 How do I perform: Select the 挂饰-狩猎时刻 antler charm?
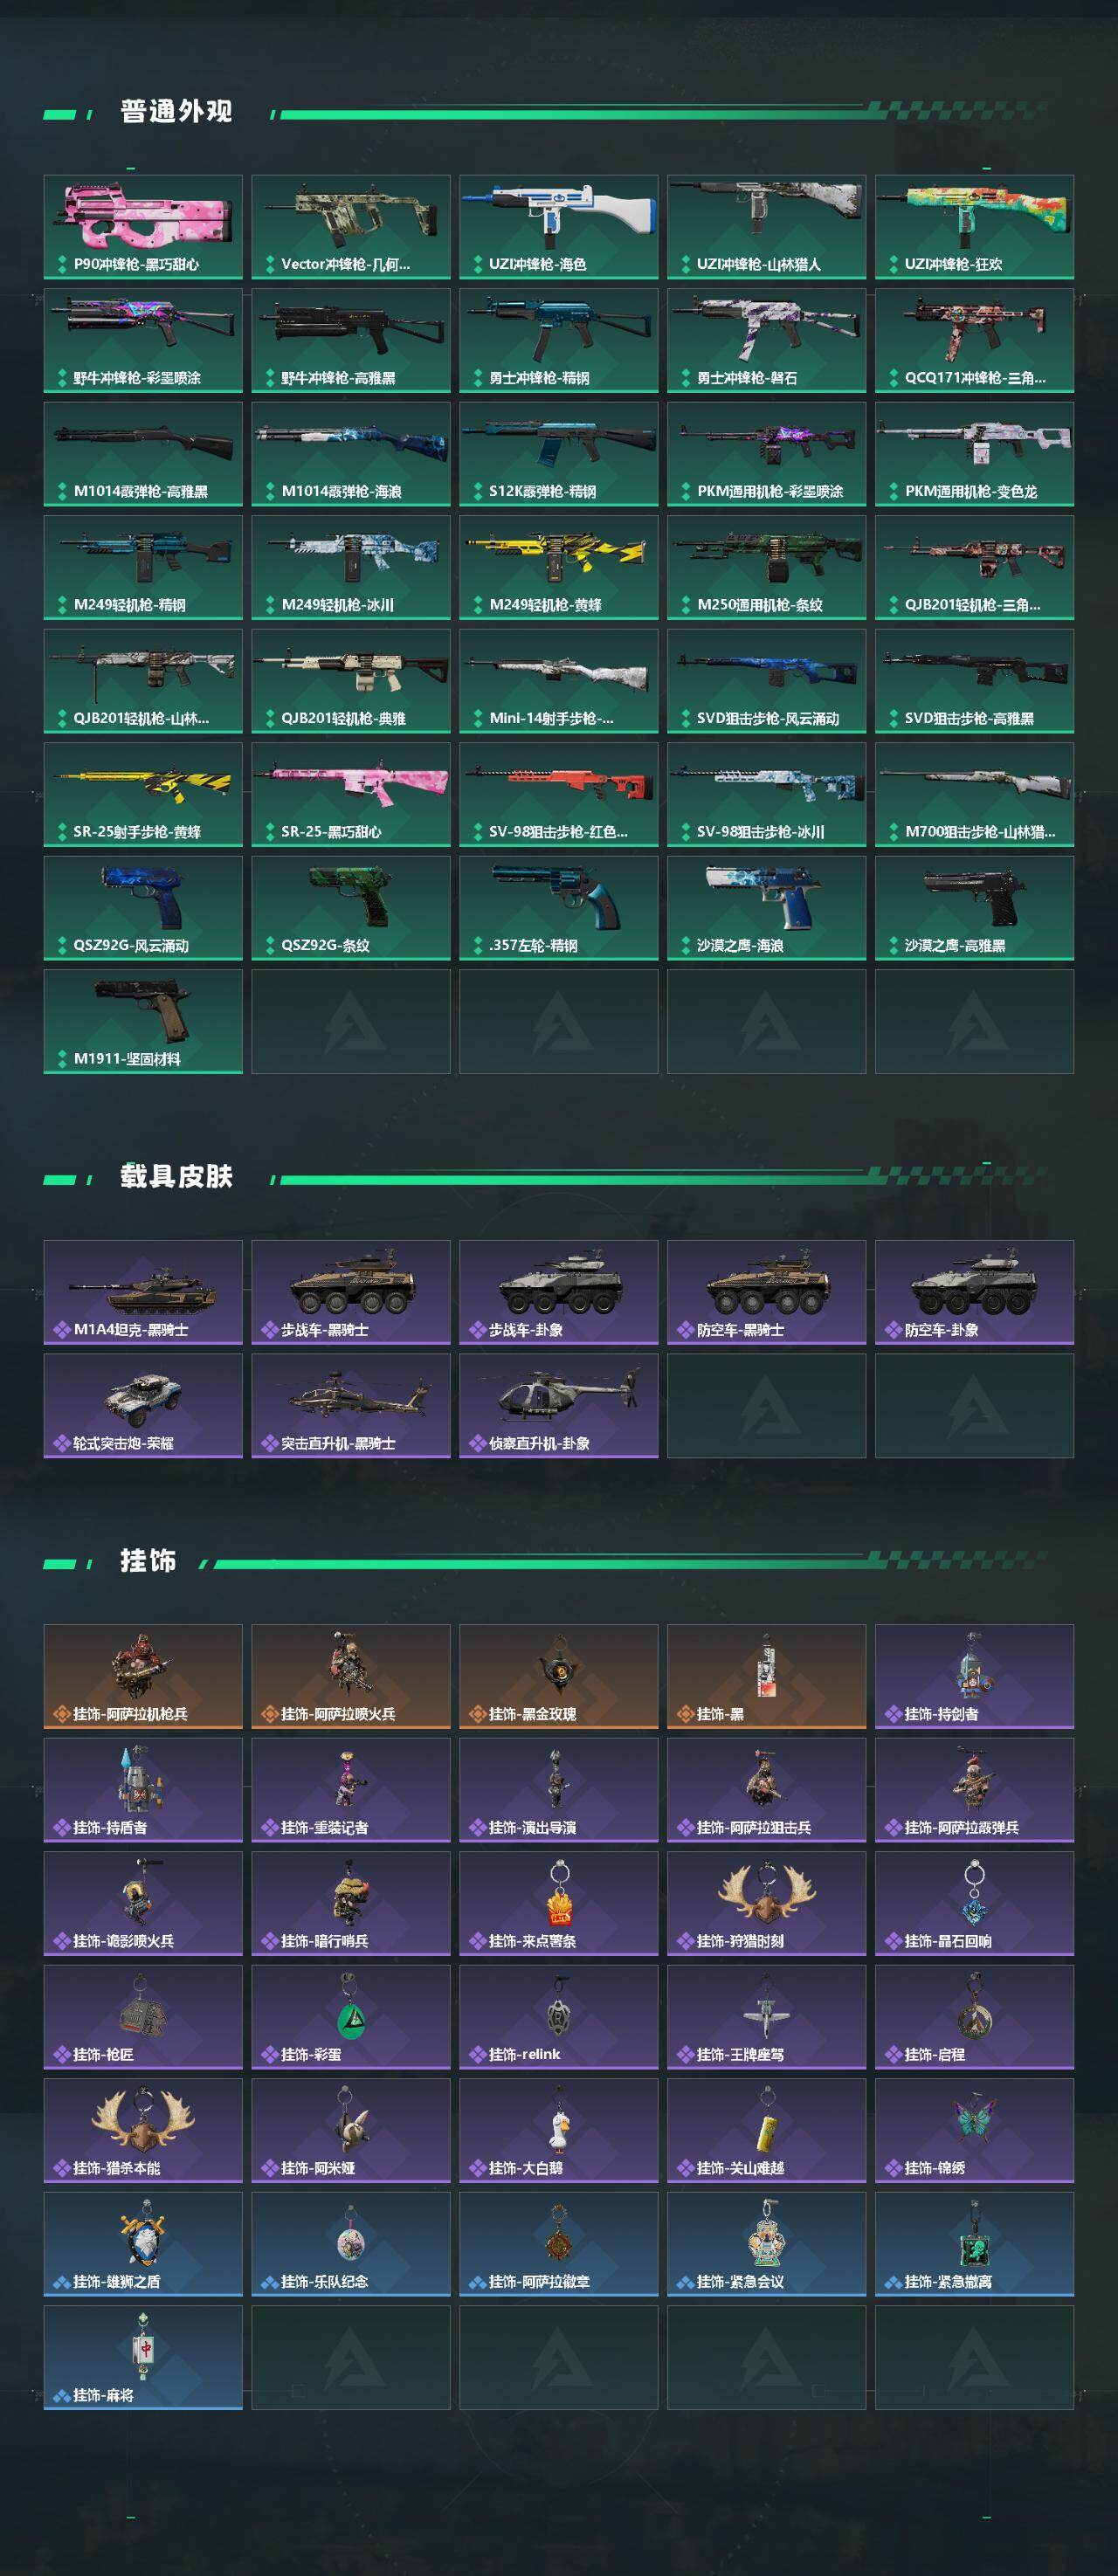pos(767,1903)
